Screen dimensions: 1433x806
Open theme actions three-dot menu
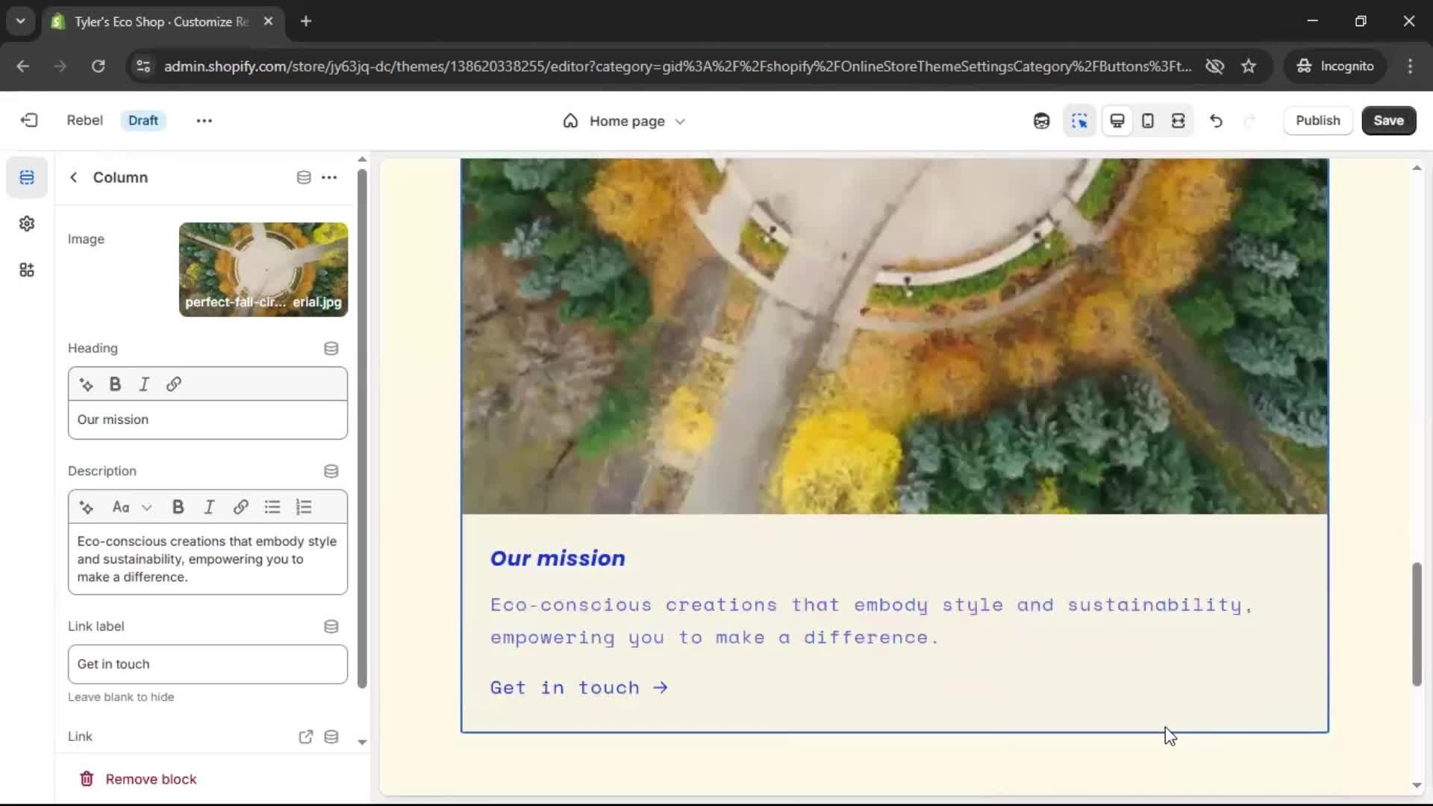click(x=204, y=121)
